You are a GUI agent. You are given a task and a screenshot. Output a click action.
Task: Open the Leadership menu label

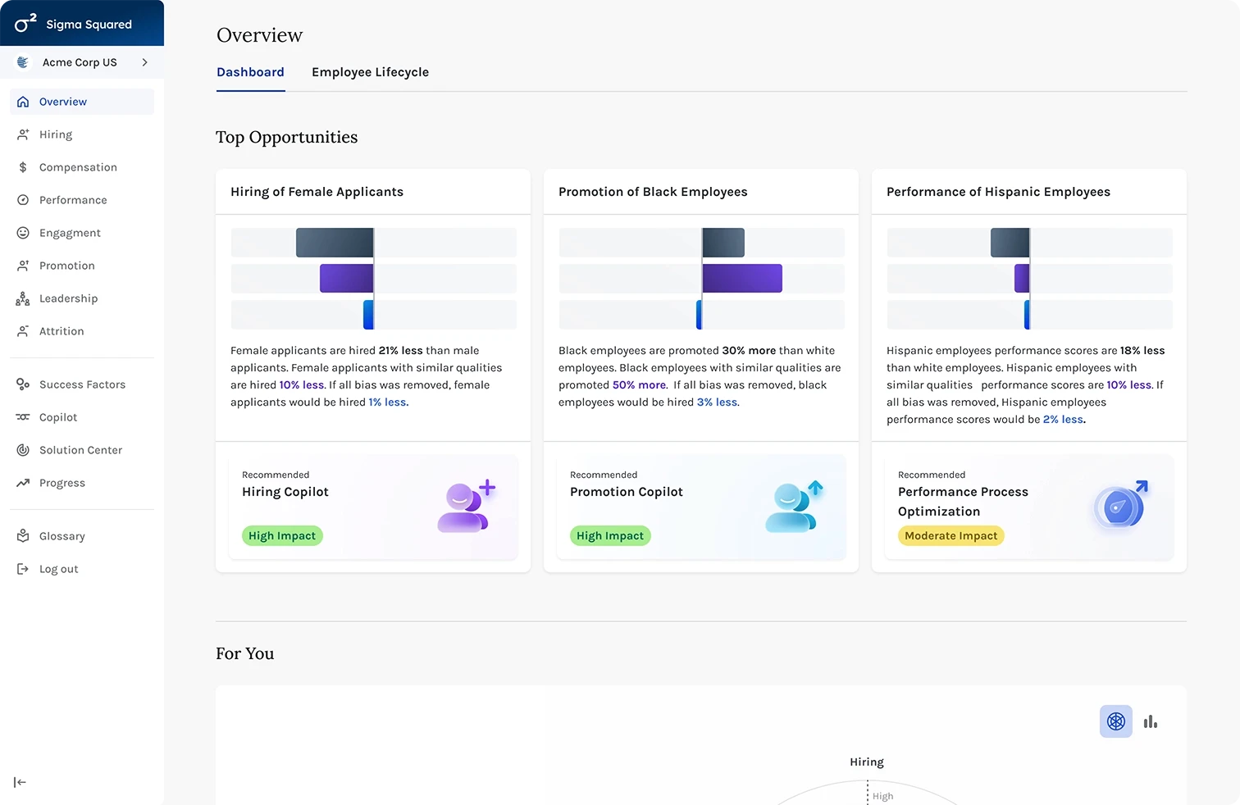pyautogui.click(x=68, y=298)
